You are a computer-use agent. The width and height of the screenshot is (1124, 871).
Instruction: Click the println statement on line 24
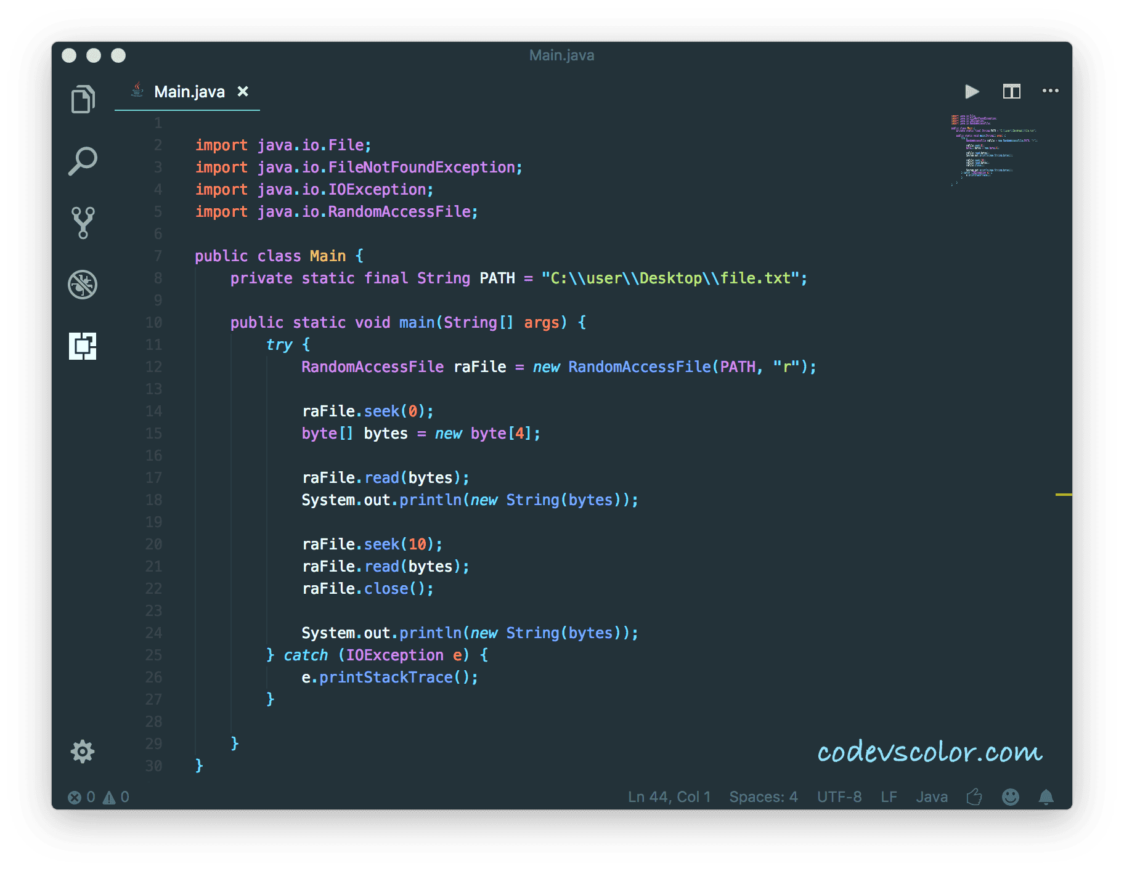pos(470,633)
